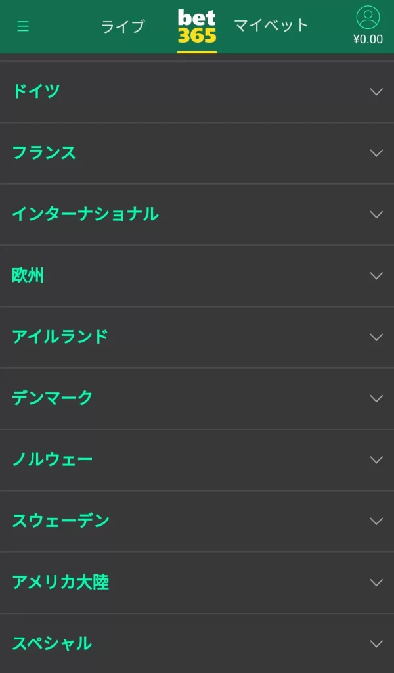This screenshot has height=673, width=394.
Task: Expand the デンマーク chevron arrow
Action: [x=376, y=398]
